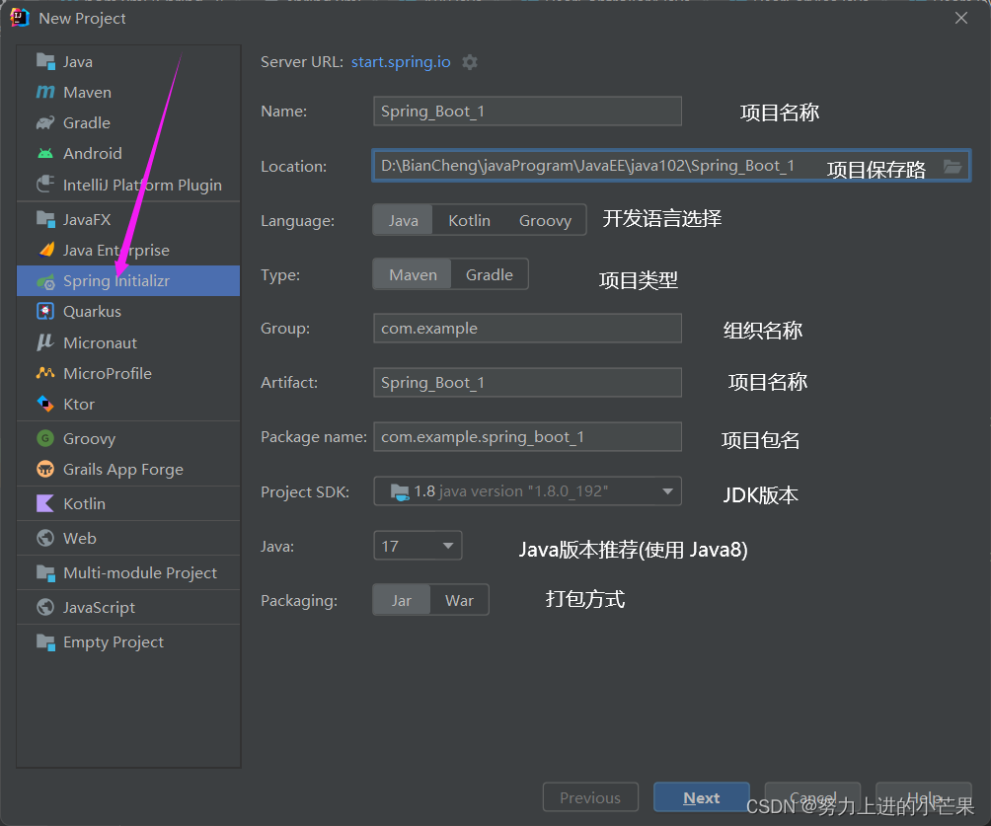The image size is (991, 826).
Task: Select the JavaScript label in the sidebar
Action: 99,607
